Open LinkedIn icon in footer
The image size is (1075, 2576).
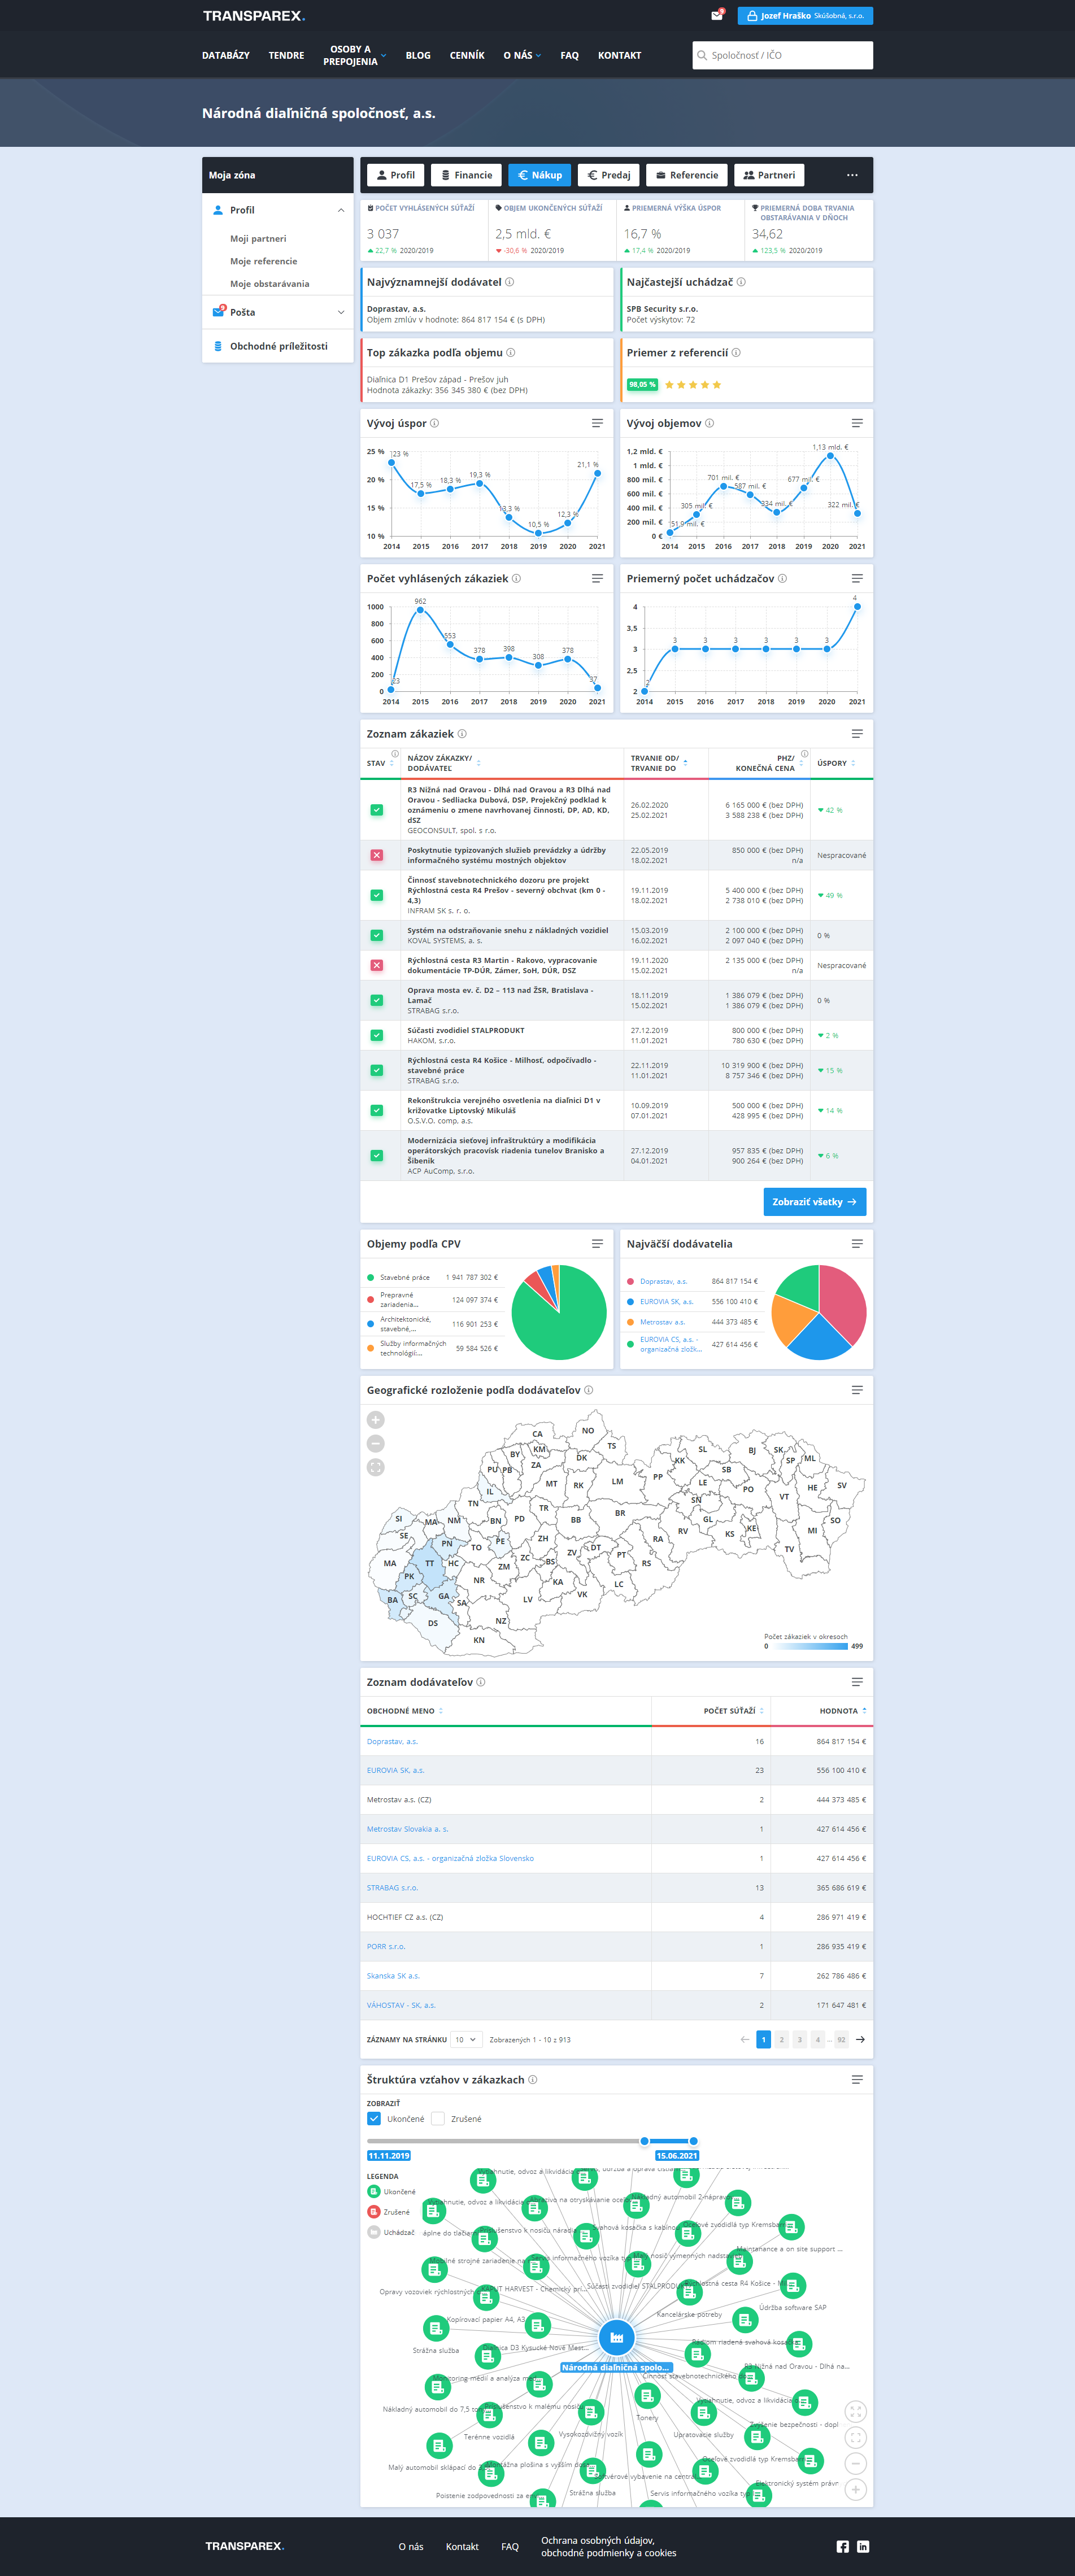(x=863, y=2546)
